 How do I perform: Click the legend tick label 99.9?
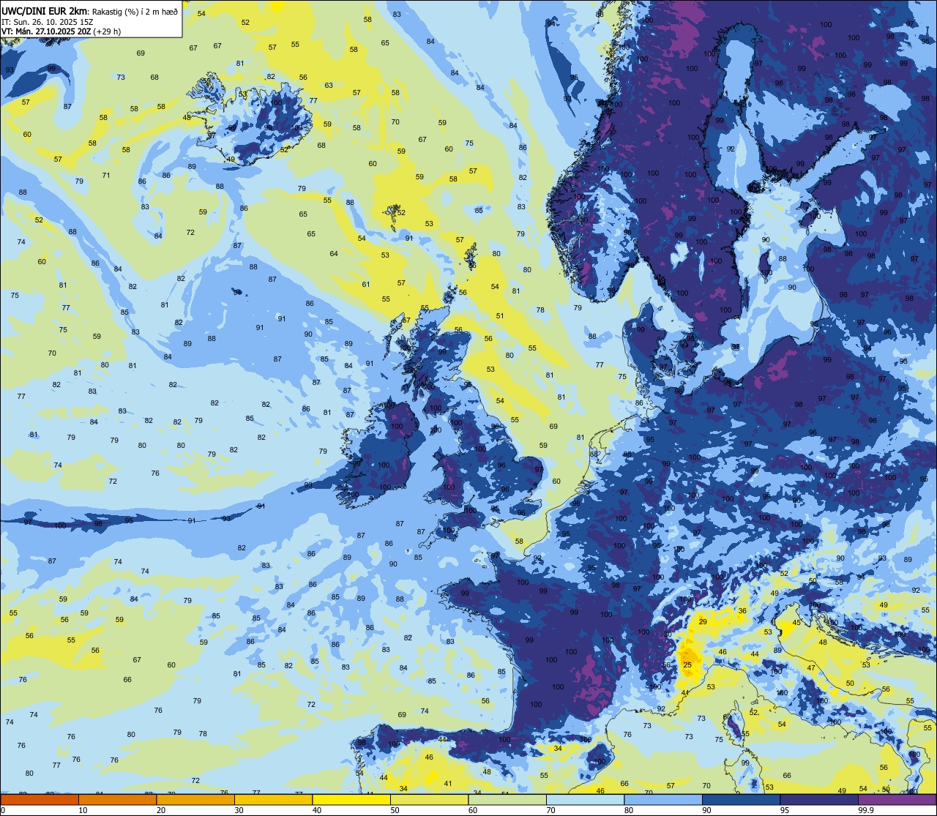point(867,809)
